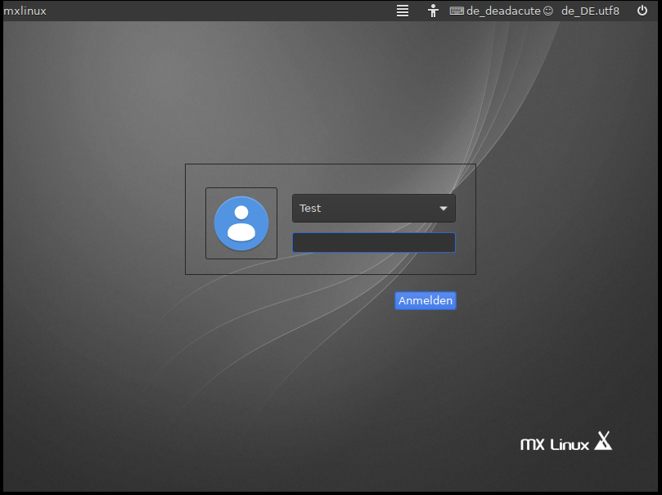Click the mxlinux hostname label
Image resolution: width=662 pixels, height=495 pixels.
tap(25, 11)
